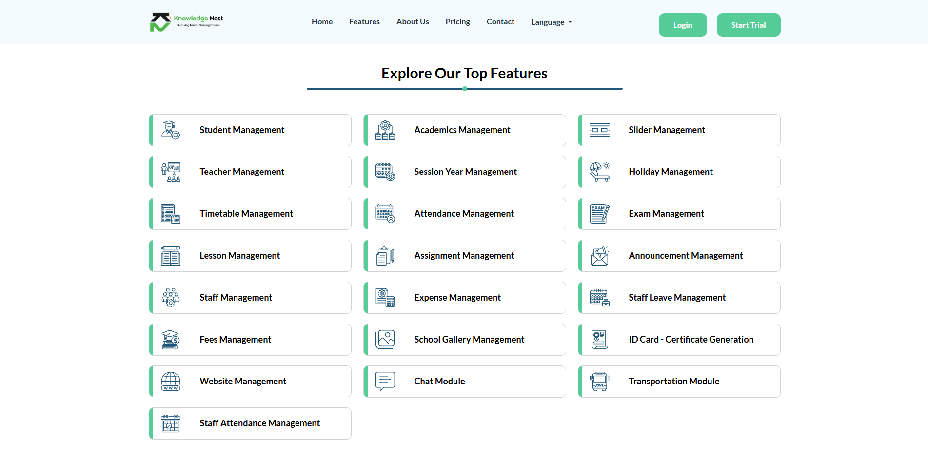Open the Language dropdown menu

(551, 22)
